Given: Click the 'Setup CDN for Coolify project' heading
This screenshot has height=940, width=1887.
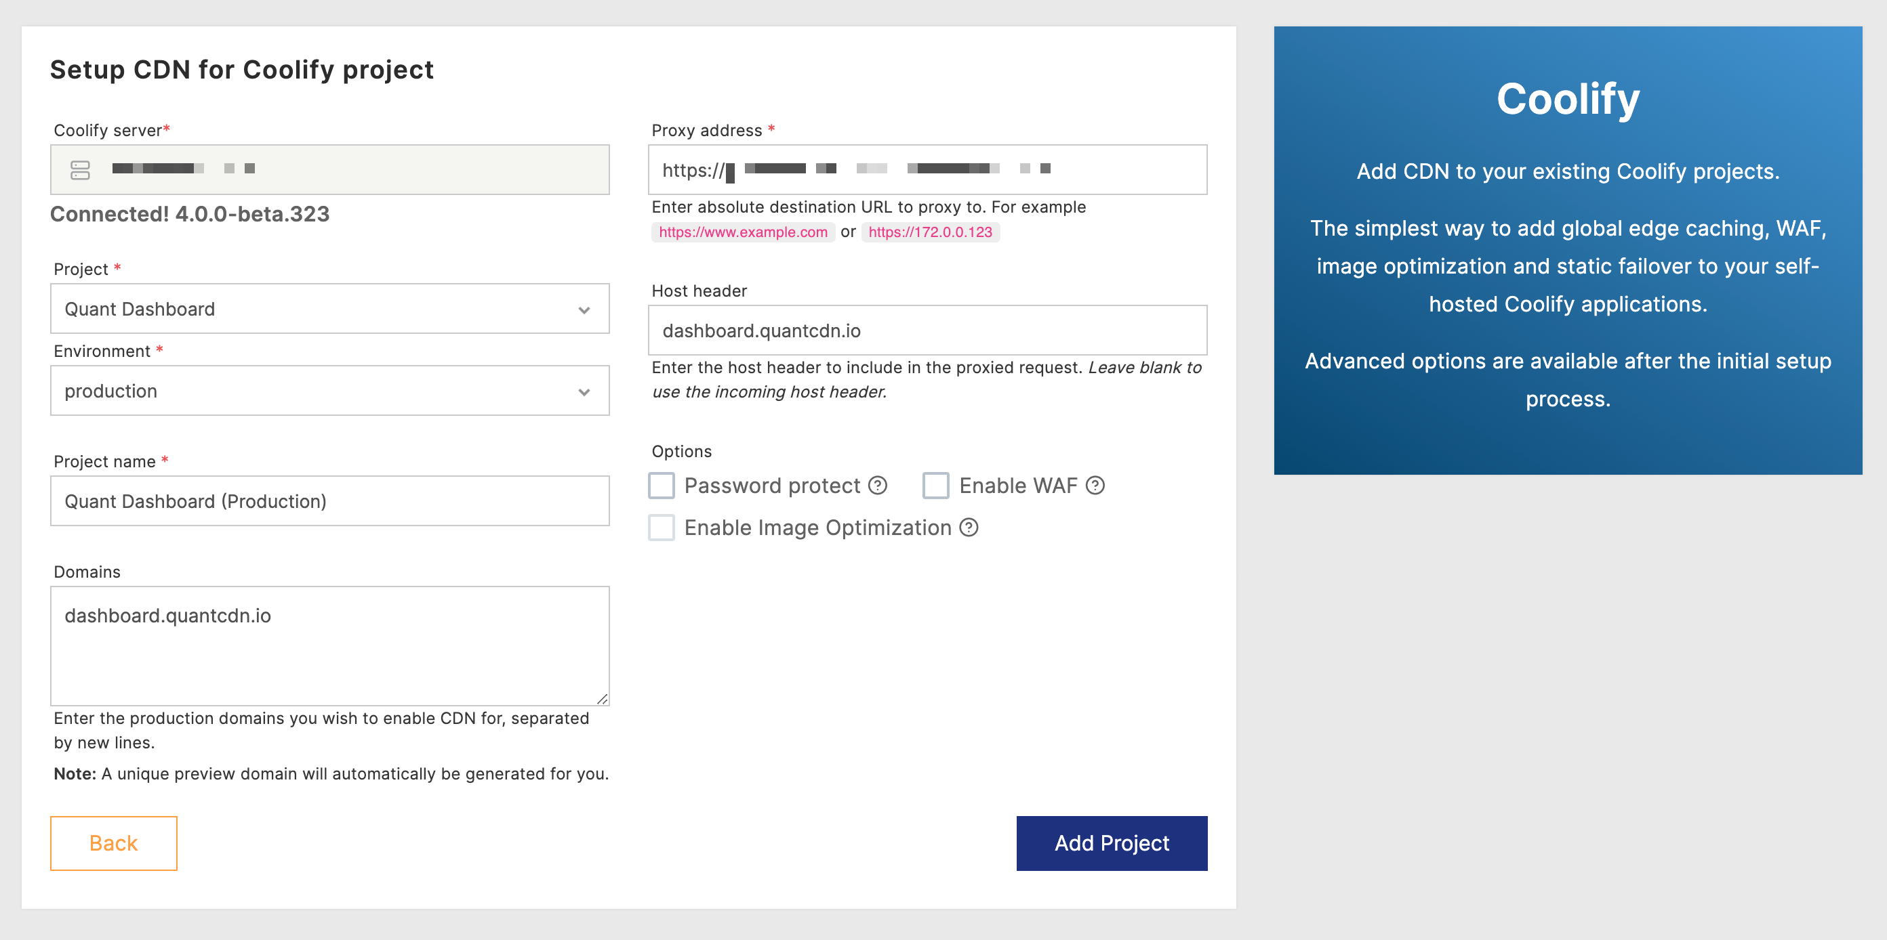Looking at the screenshot, I should point(242,70).
